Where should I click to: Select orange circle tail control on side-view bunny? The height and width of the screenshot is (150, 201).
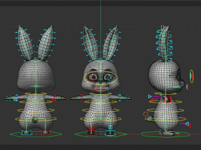[x=146, y=114]
